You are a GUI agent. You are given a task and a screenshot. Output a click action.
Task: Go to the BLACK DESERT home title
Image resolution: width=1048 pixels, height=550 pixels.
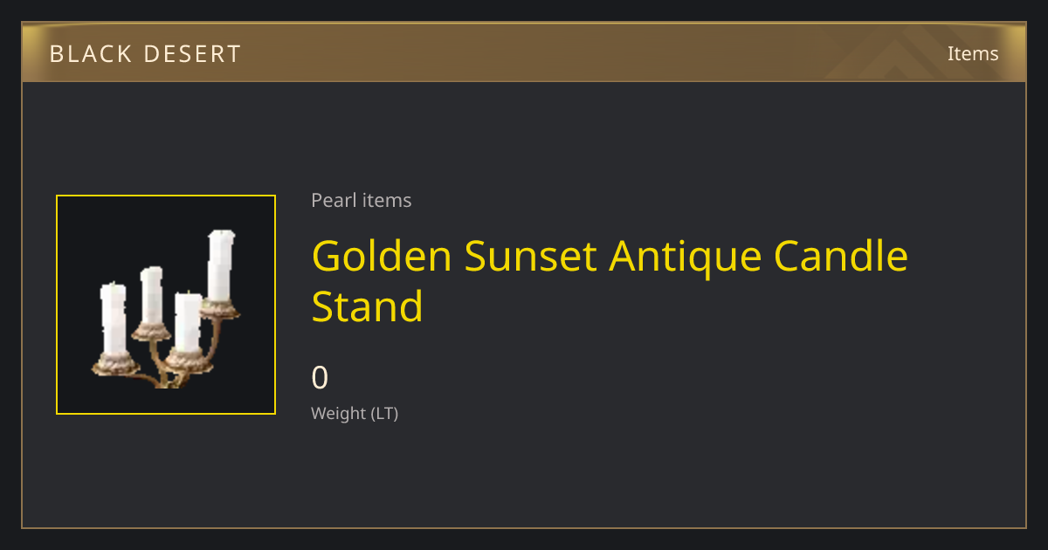pyautogui.click(x=145, y=54)
